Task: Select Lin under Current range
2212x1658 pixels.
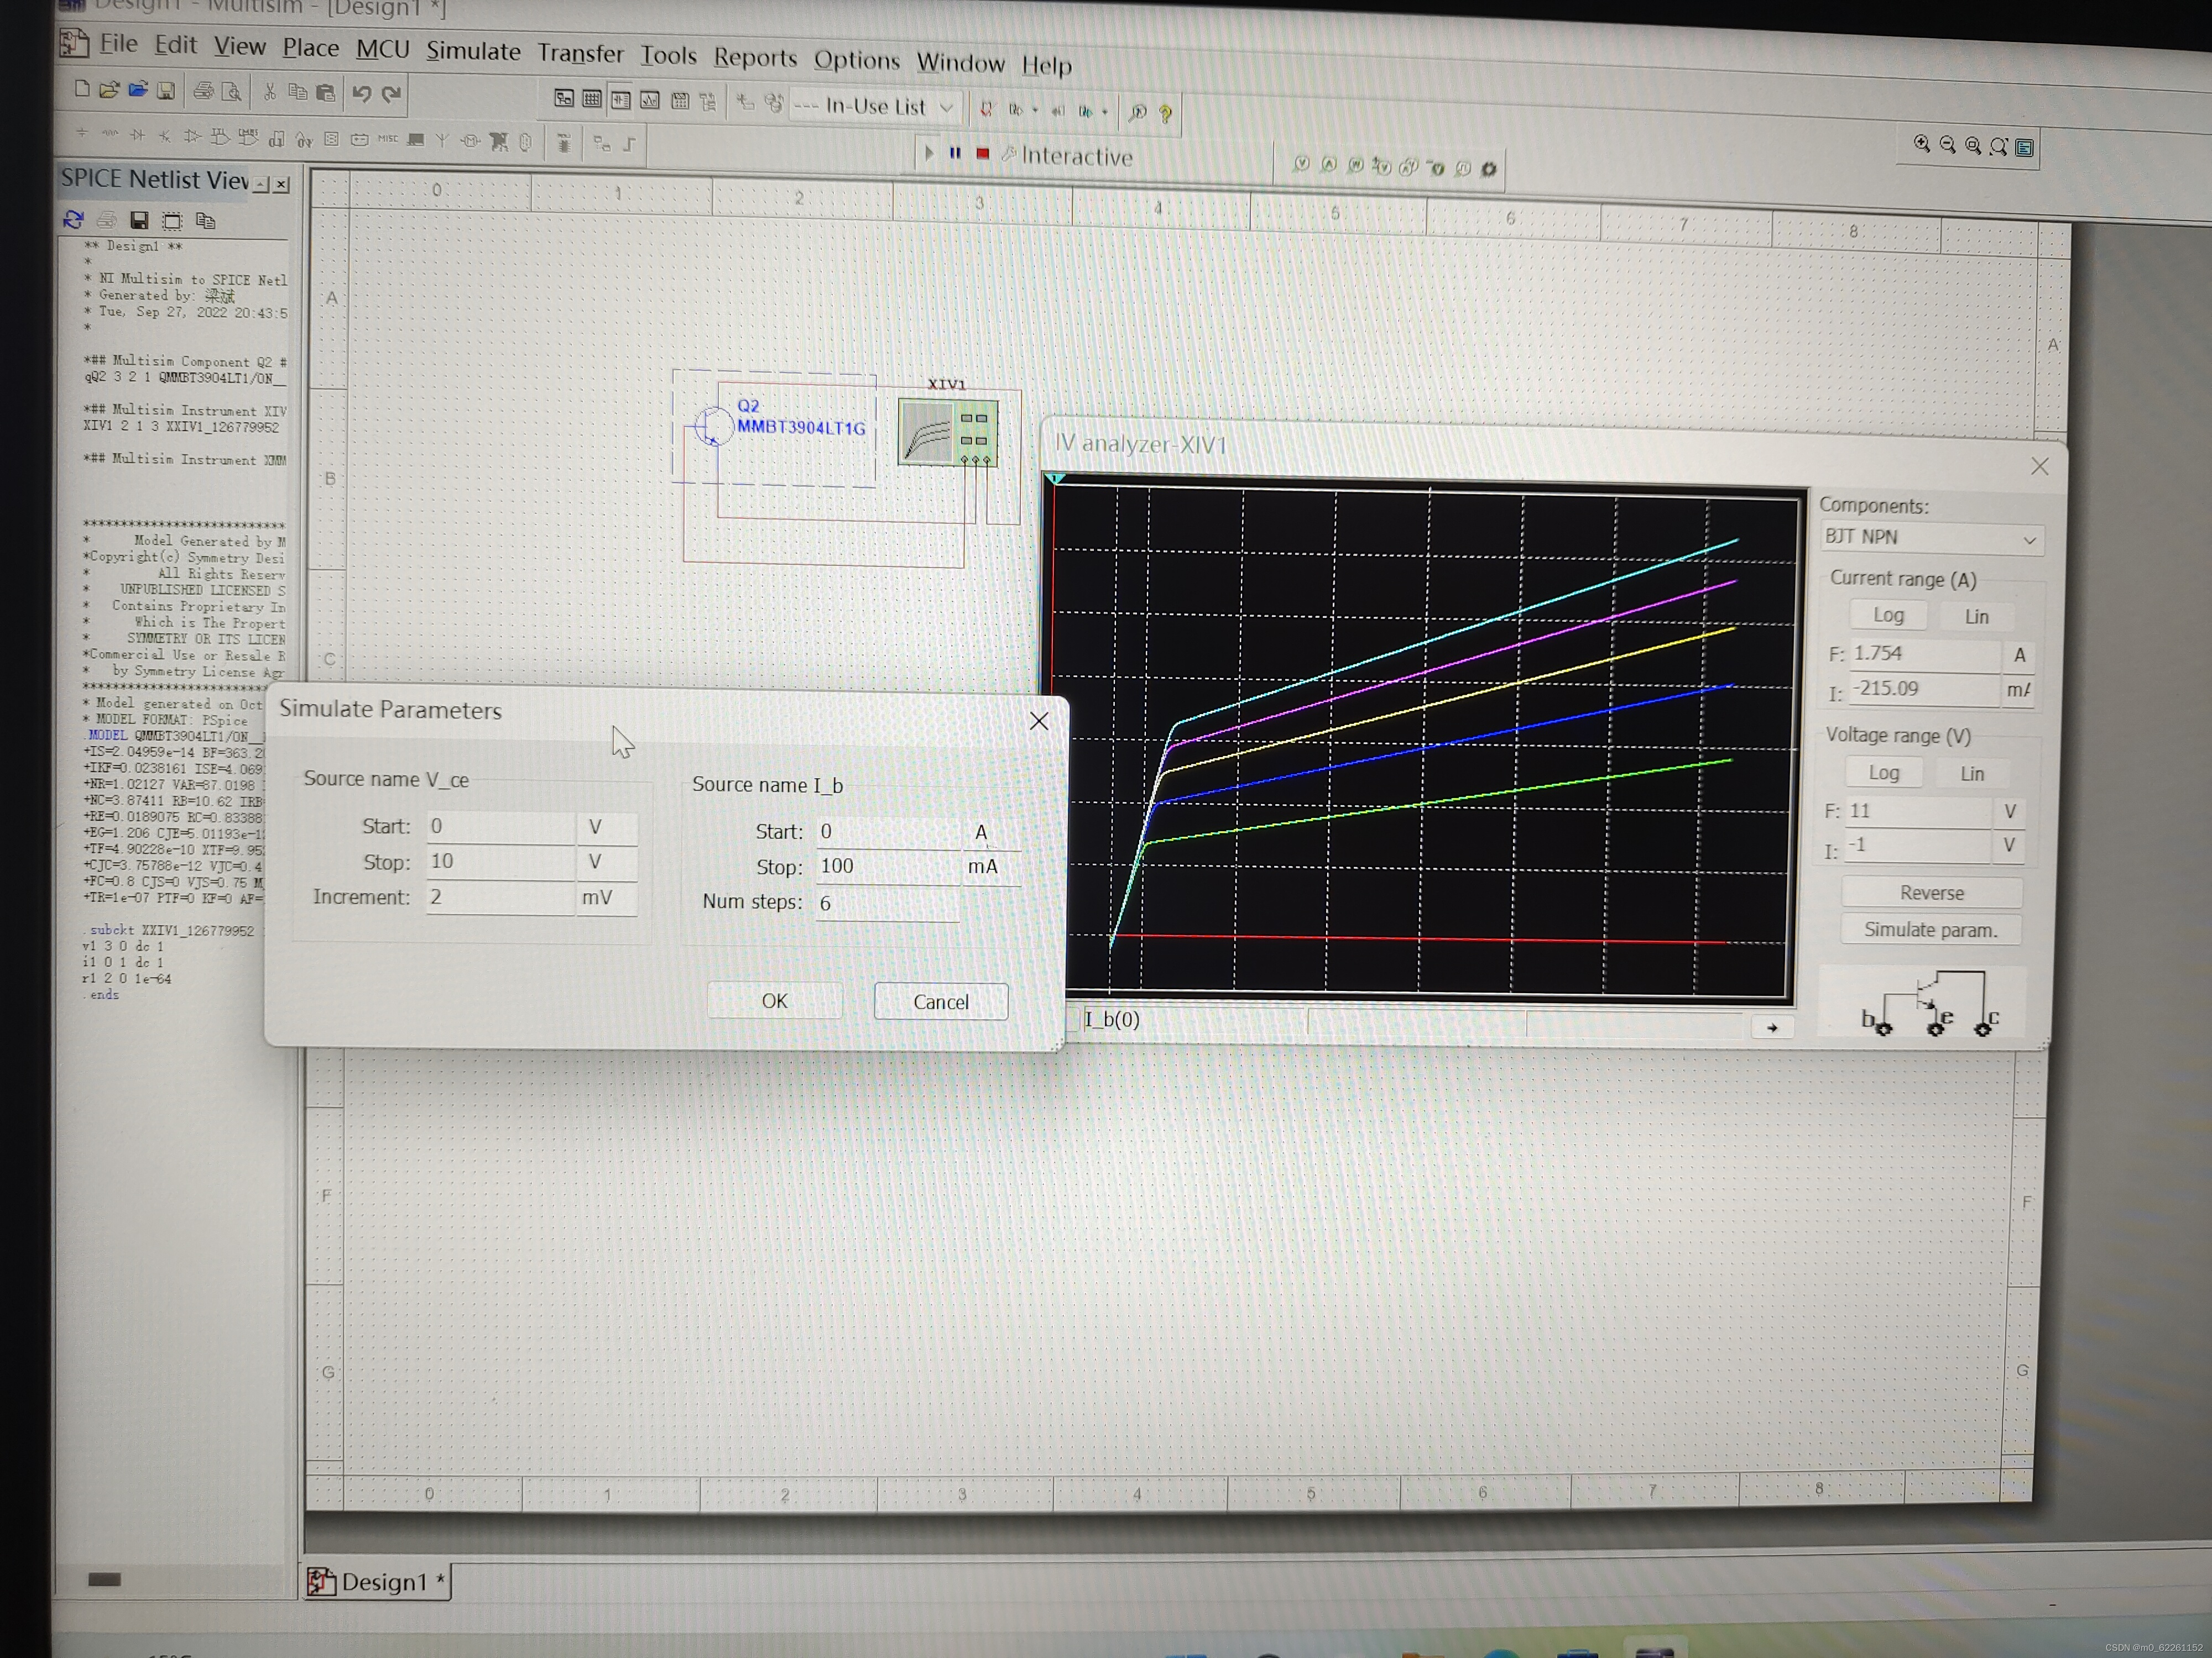Action: point(1977,617)
